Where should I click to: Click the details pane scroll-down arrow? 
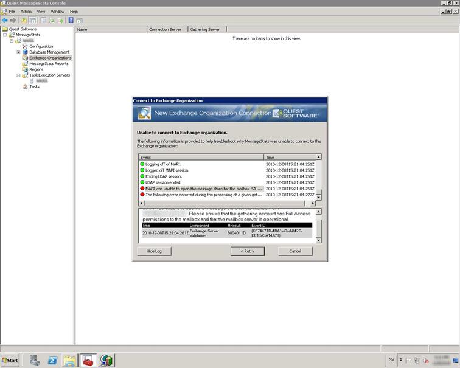click(x=319, y=240)
